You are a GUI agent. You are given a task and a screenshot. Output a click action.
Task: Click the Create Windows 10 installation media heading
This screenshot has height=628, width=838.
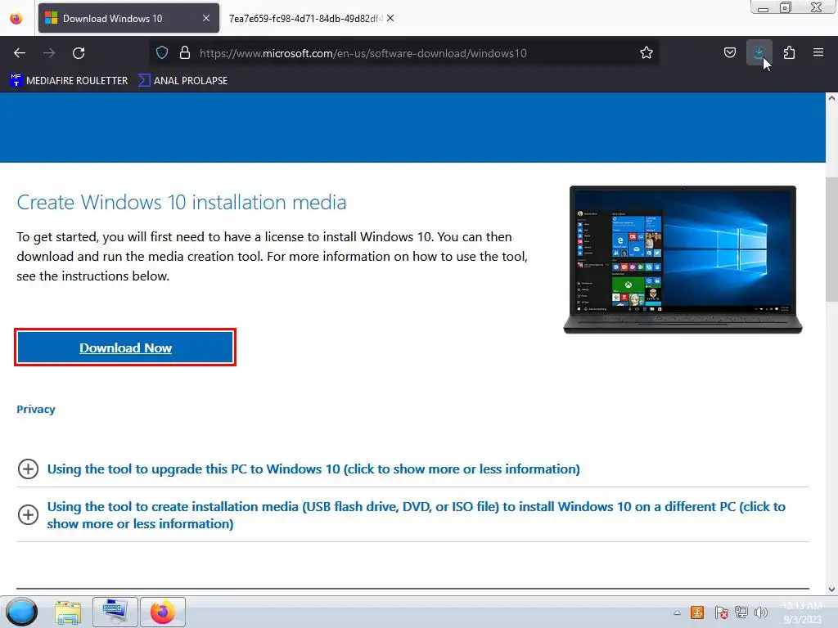pos(181,203)
